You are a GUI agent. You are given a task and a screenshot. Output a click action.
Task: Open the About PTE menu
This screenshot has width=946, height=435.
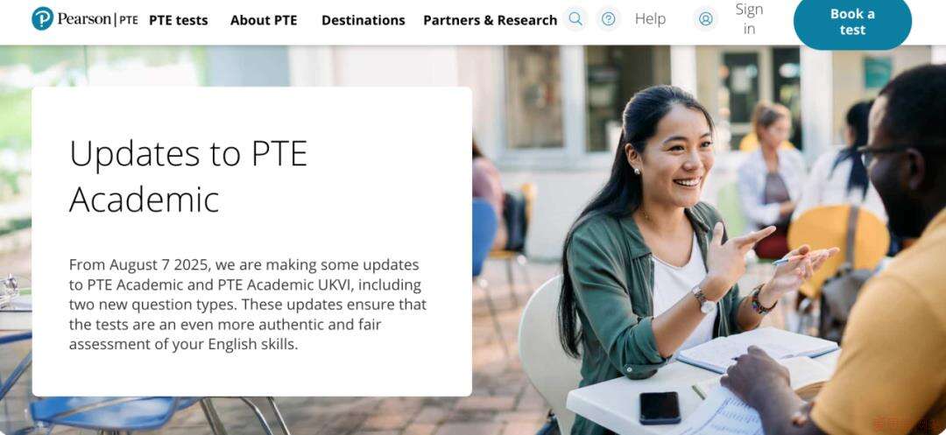click(x=264, y=20)
